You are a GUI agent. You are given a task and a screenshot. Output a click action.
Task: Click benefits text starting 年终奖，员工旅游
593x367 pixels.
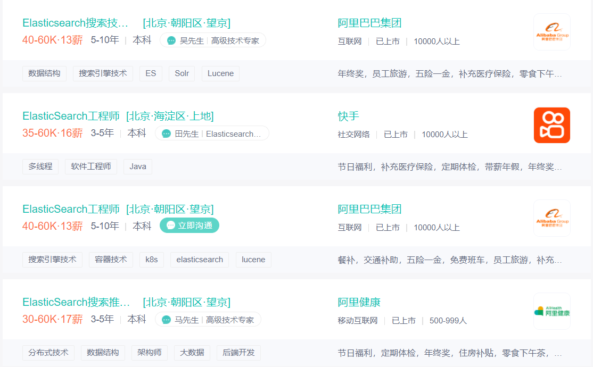tap(450, 74)
